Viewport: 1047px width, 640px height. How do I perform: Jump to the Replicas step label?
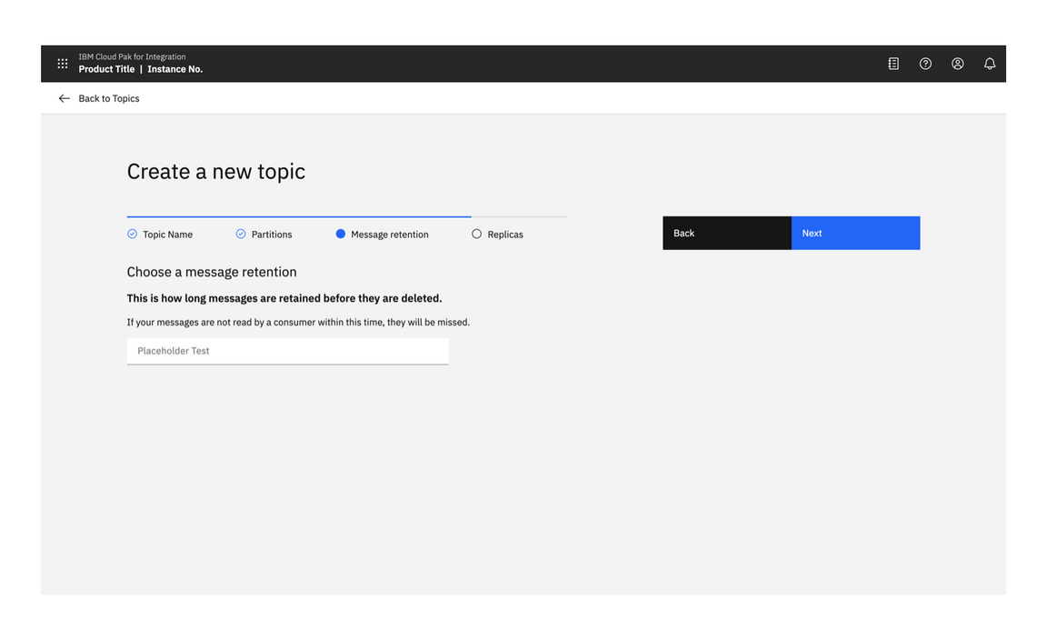click(x=505, y=235)
